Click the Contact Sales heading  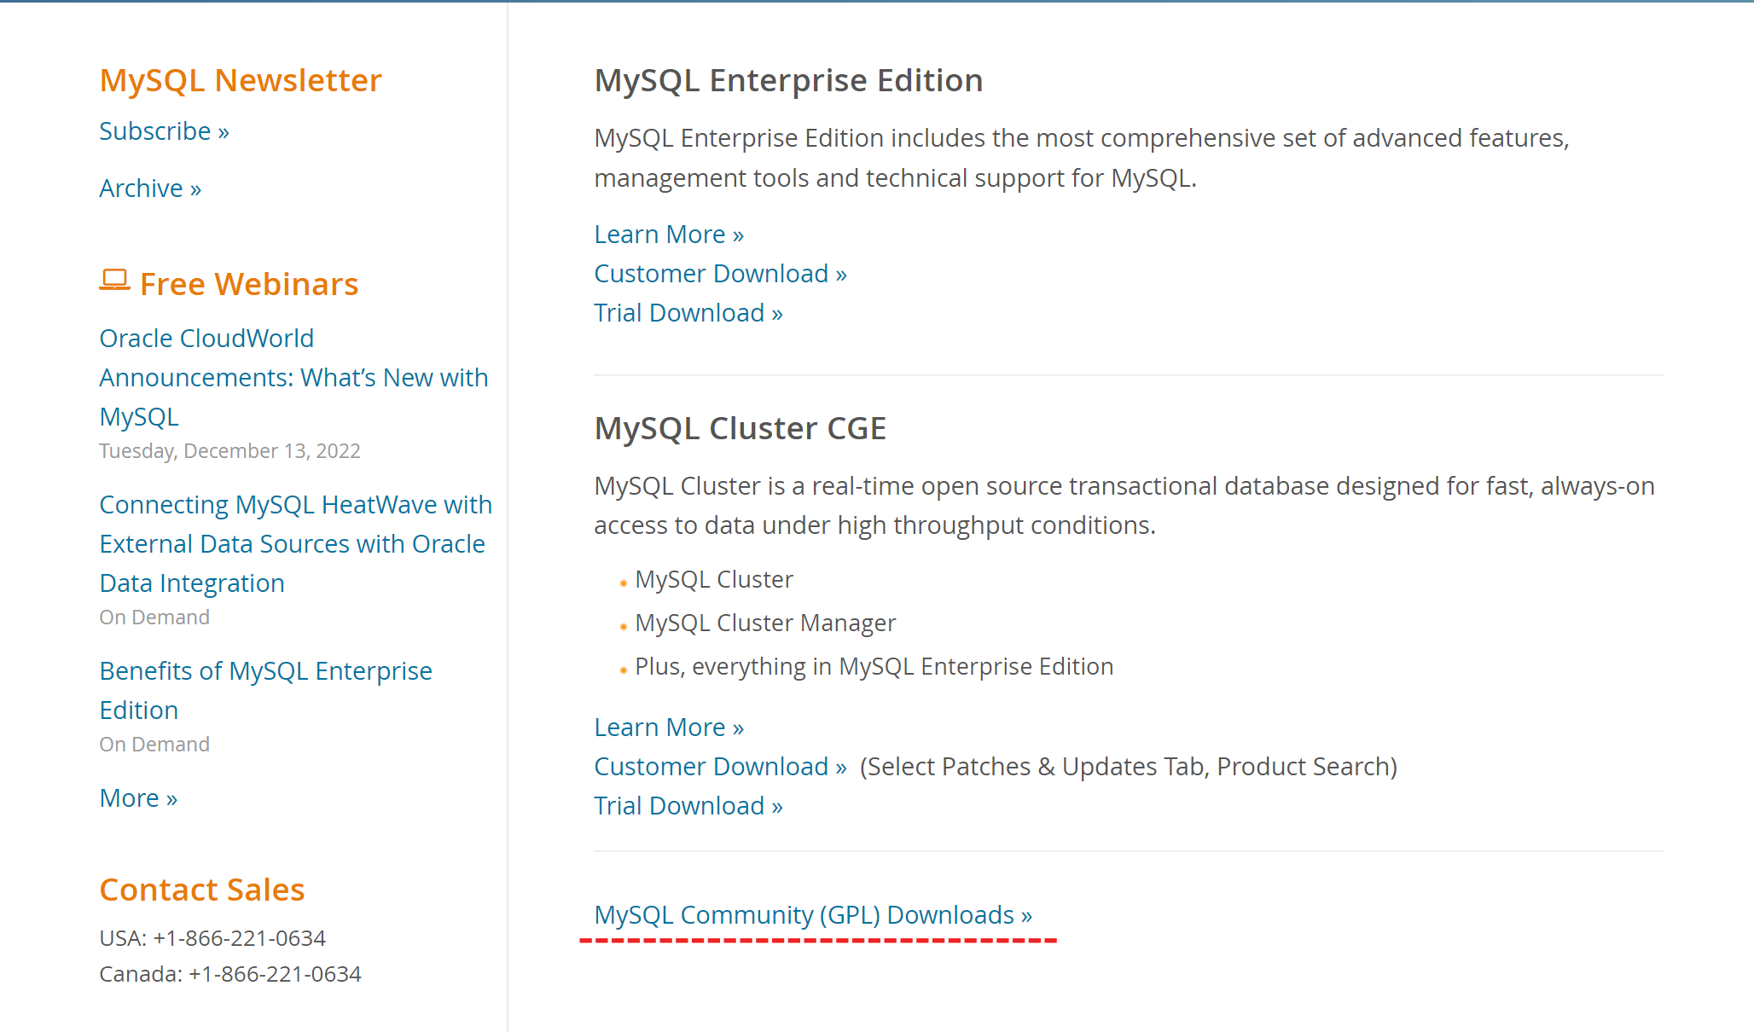[202, 890]
